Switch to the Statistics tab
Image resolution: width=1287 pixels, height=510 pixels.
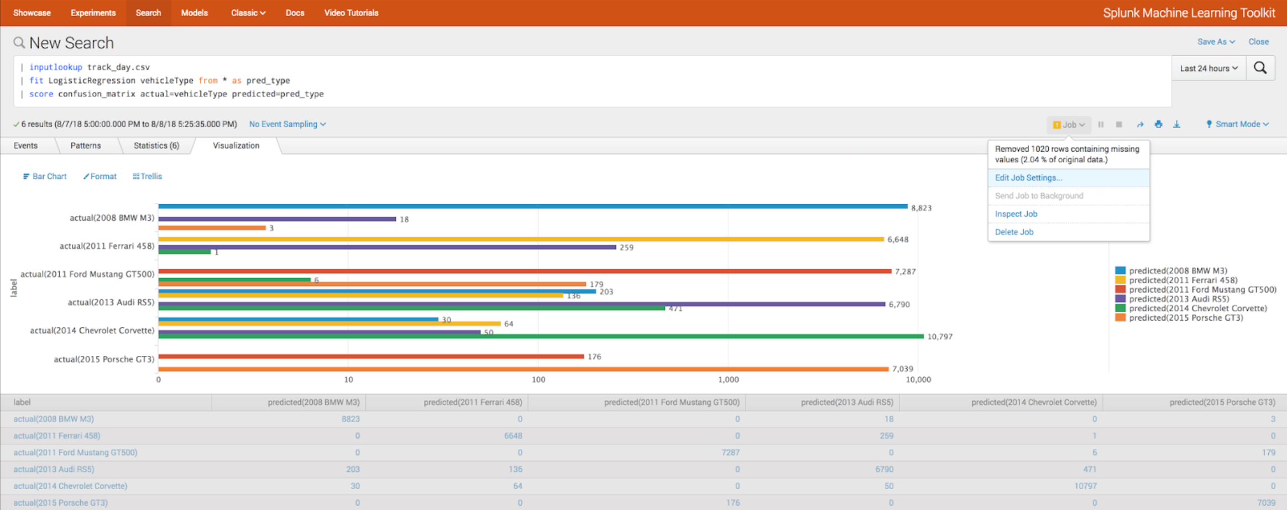point(156,145)
